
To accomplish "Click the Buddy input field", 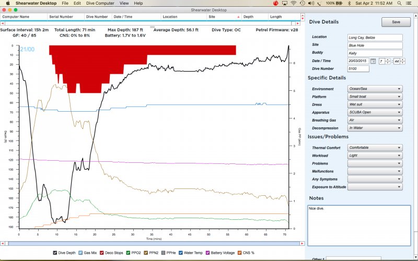I will (x=375, y=53).
